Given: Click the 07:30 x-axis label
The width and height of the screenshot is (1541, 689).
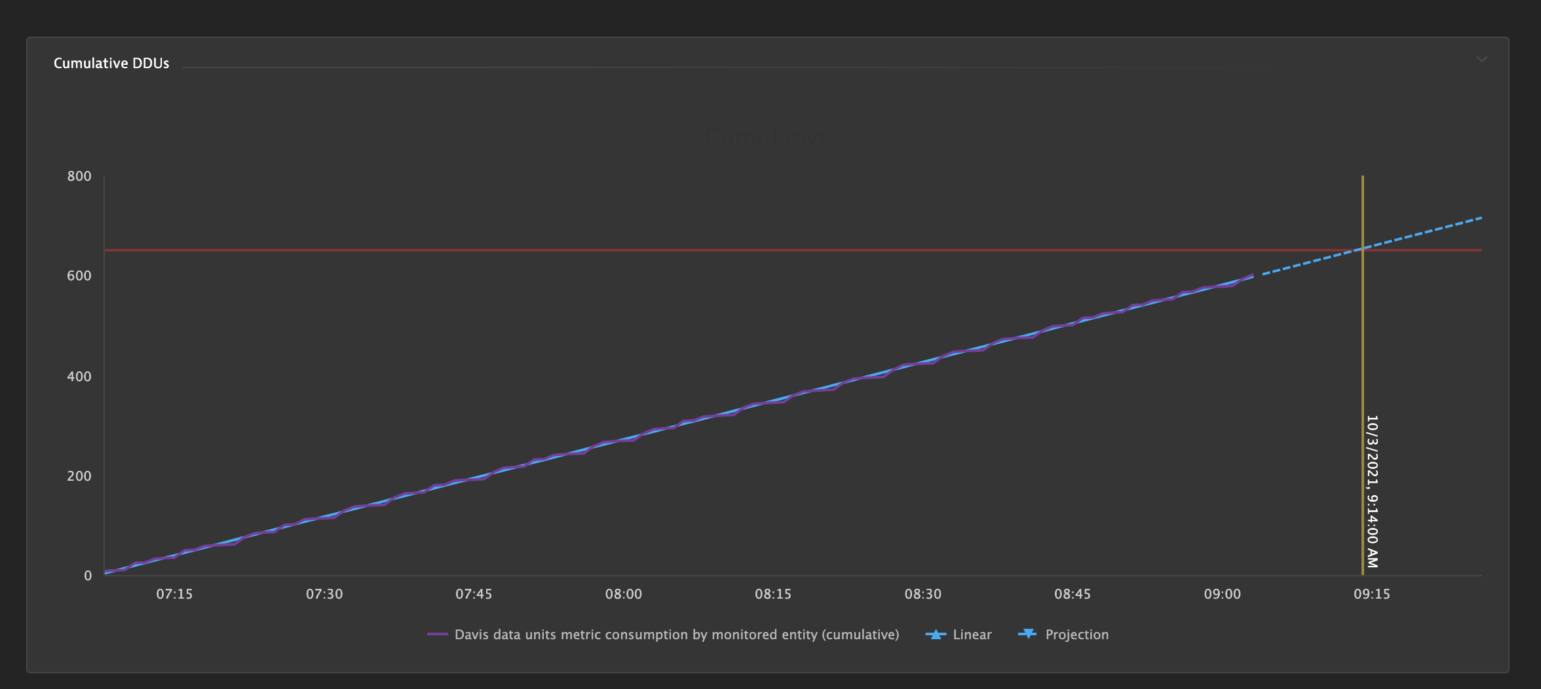Looking at the screenshot, I should (324, 594).
